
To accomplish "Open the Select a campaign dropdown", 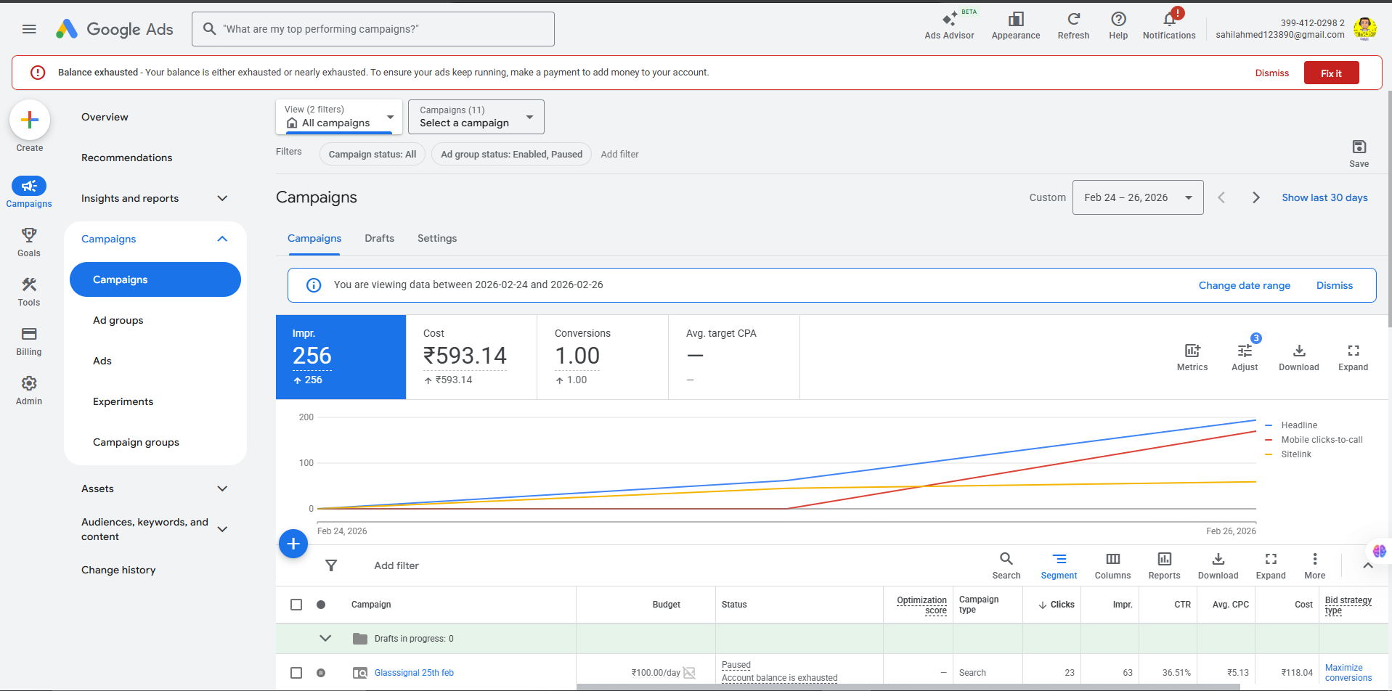I will pyautogui.click(x=476, y=117).
